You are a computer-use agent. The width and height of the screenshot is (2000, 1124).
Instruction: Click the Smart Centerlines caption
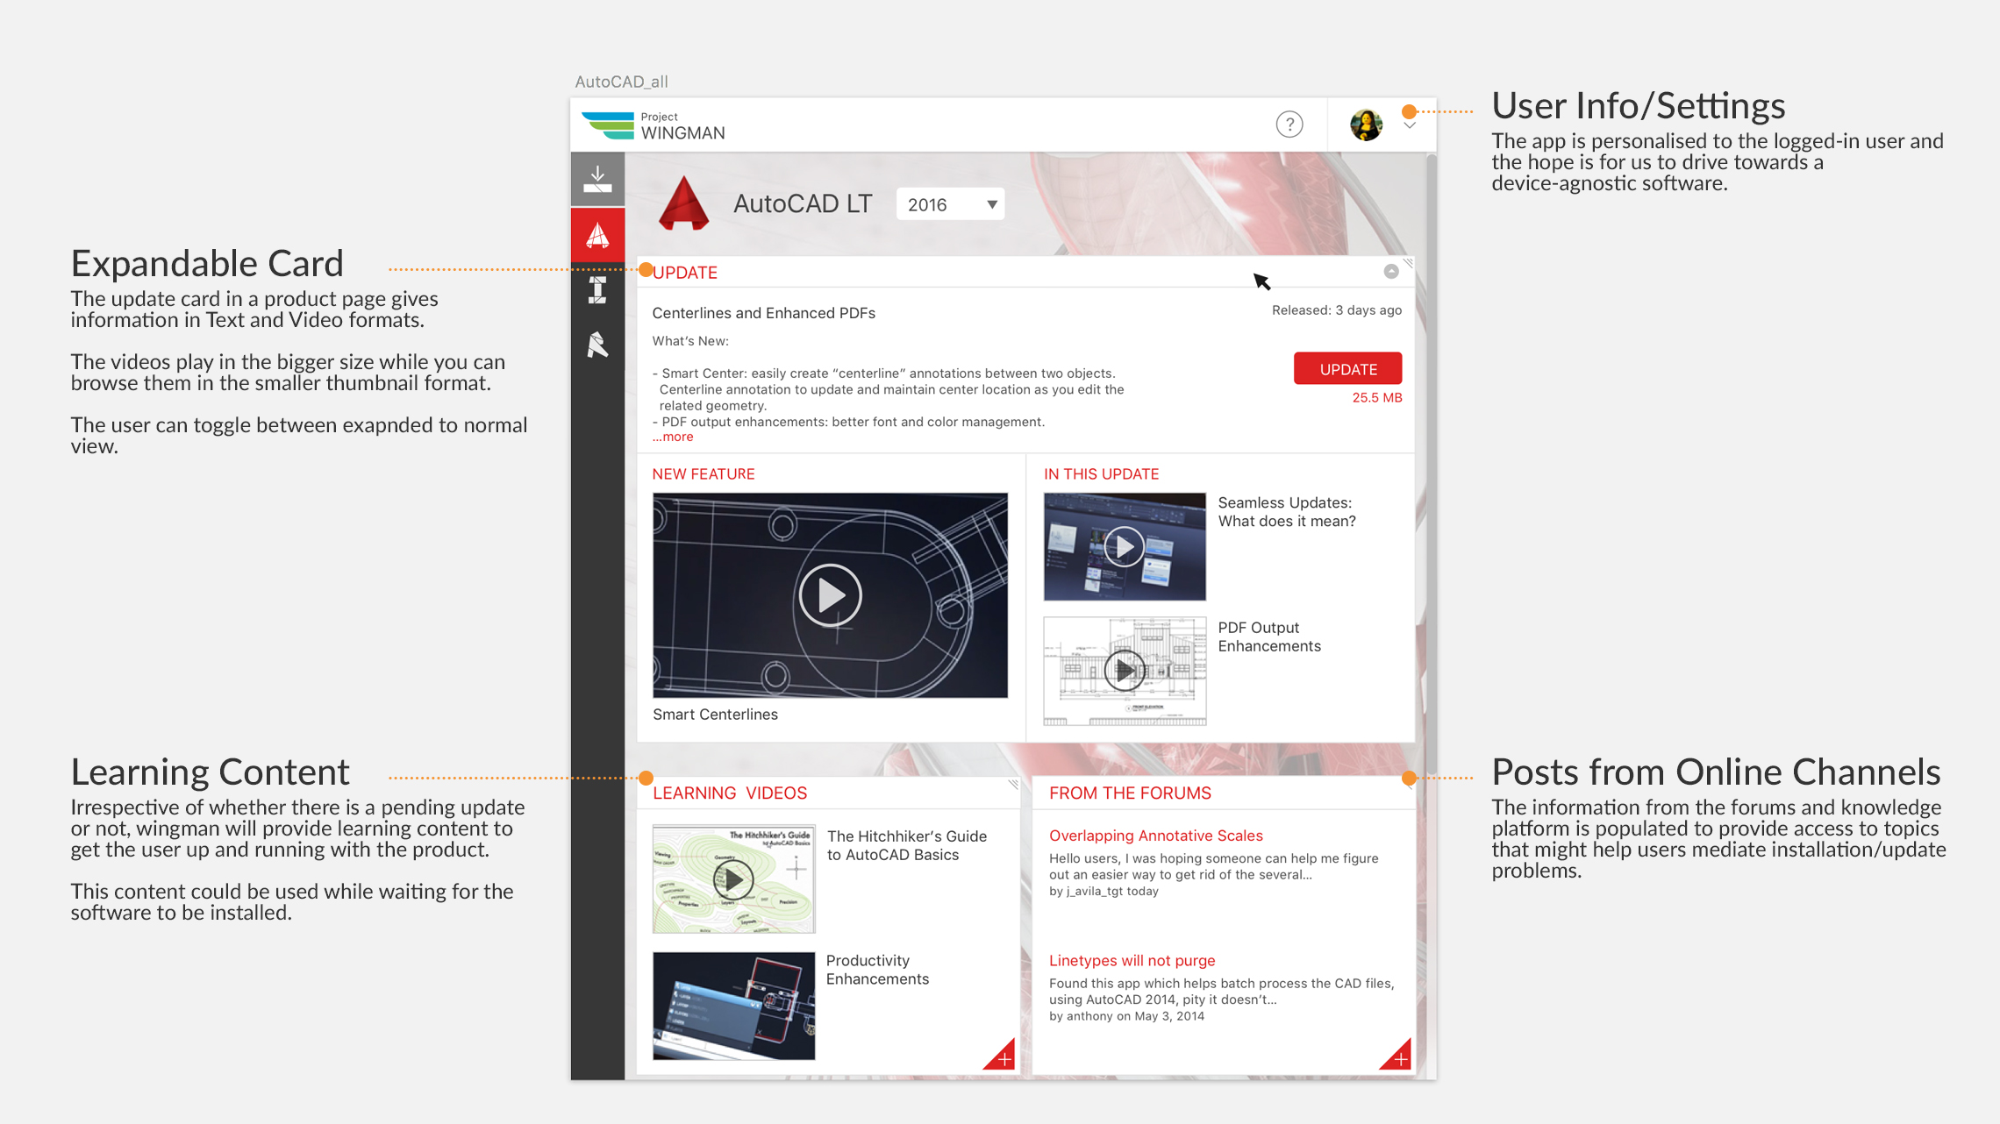pyautogui.click(x=715, y=715)
